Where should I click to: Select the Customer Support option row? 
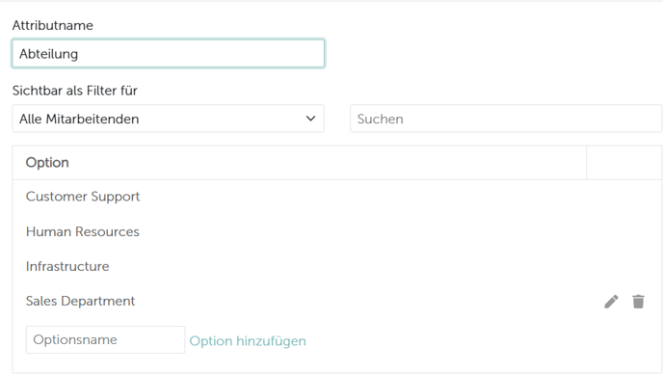coord(337,197)
